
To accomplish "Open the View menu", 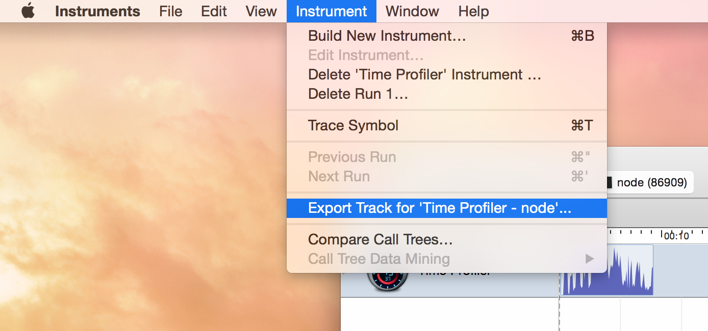I will click(261, 11).
